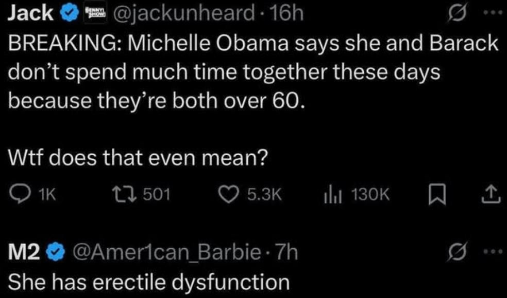Click the display name Jack

(30, 14)
